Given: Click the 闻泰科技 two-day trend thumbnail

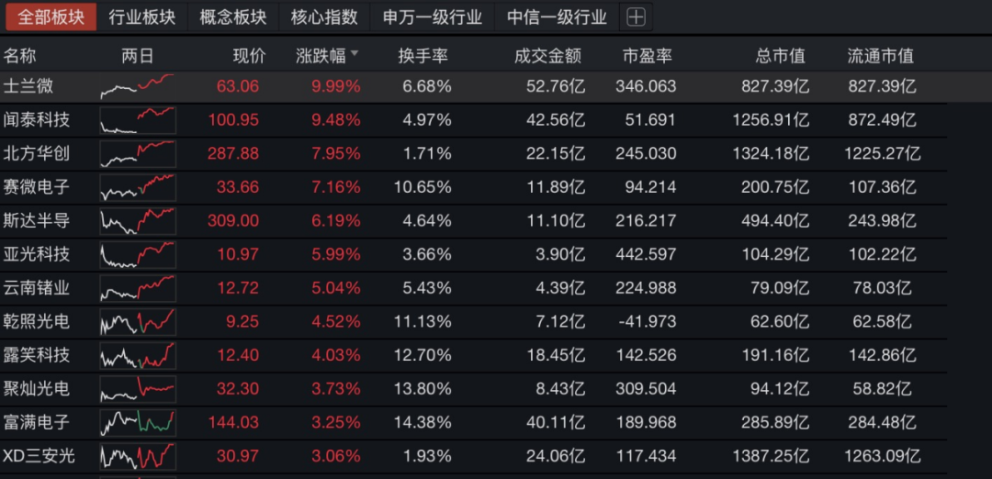Looking at the screenshot, I should [x=137, y=120].
